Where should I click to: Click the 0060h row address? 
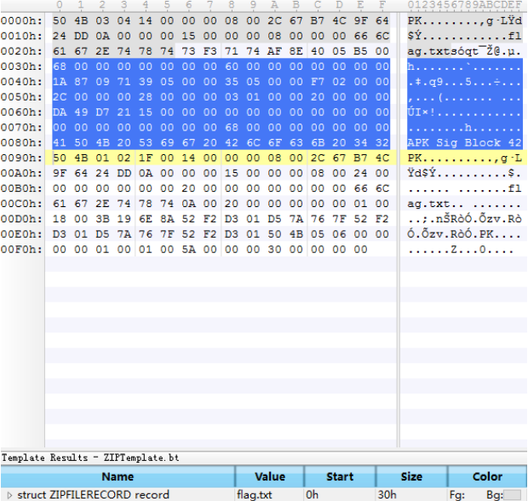21,112
